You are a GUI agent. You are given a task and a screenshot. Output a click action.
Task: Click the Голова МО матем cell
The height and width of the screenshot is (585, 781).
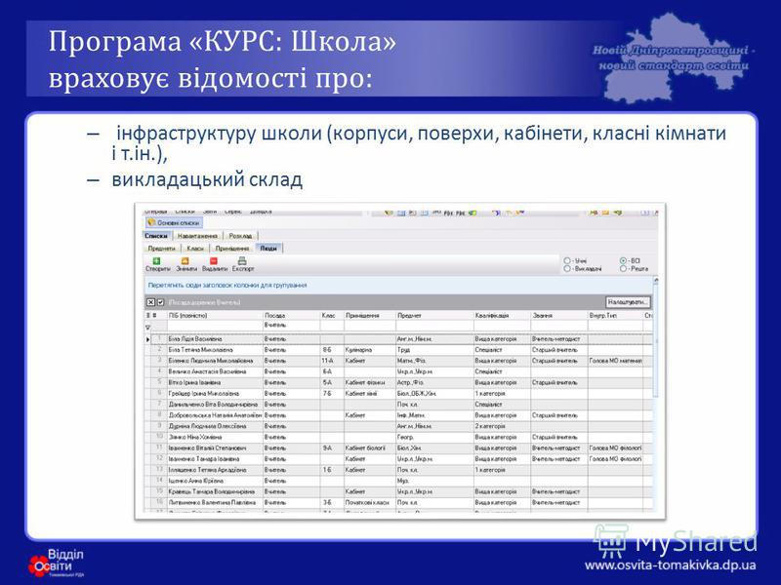click(615, 361)
